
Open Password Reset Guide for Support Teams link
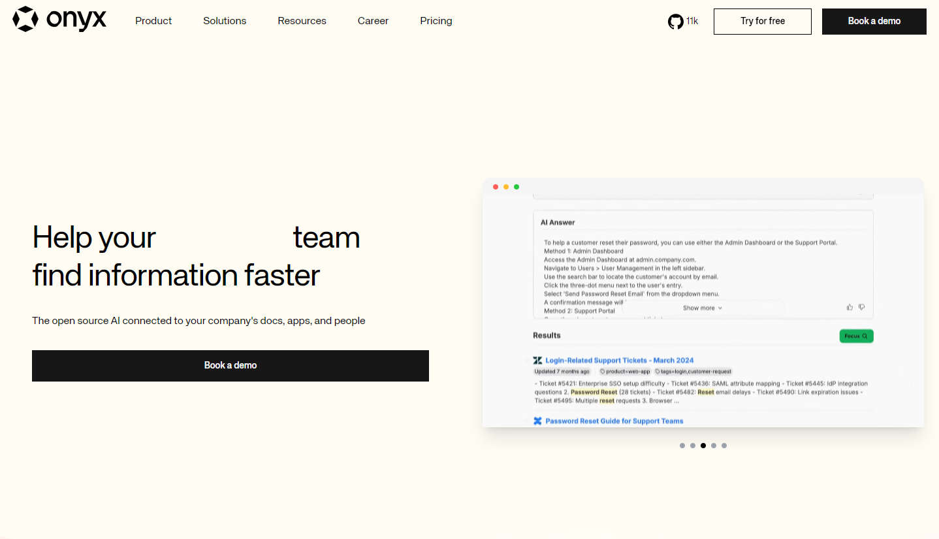(x=614, y=421)
